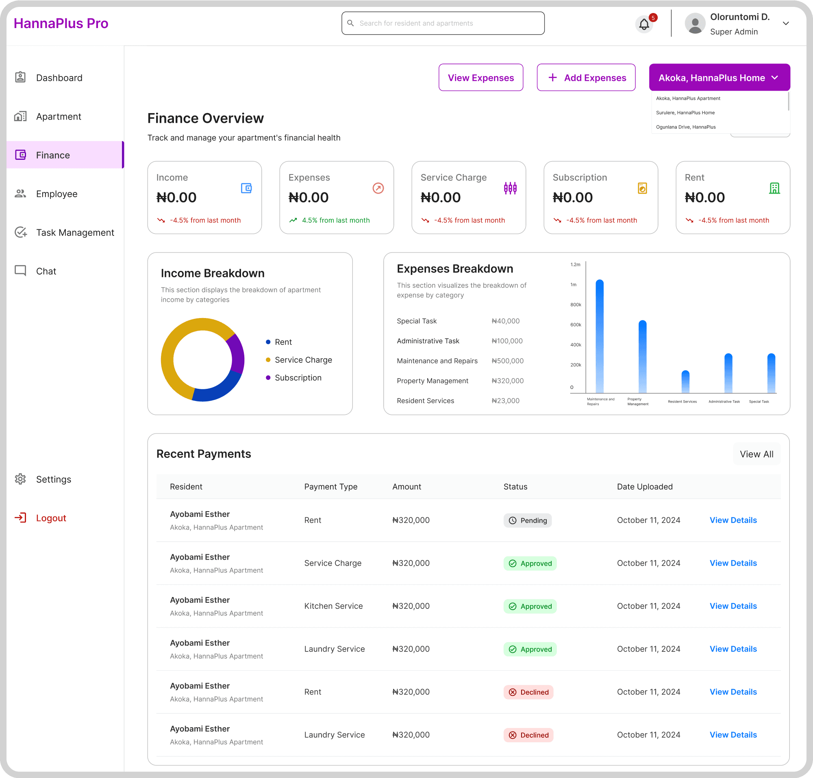813x778 pixels.
Task: Click the Service Charge legend color dot
Action: pos(268,360)
